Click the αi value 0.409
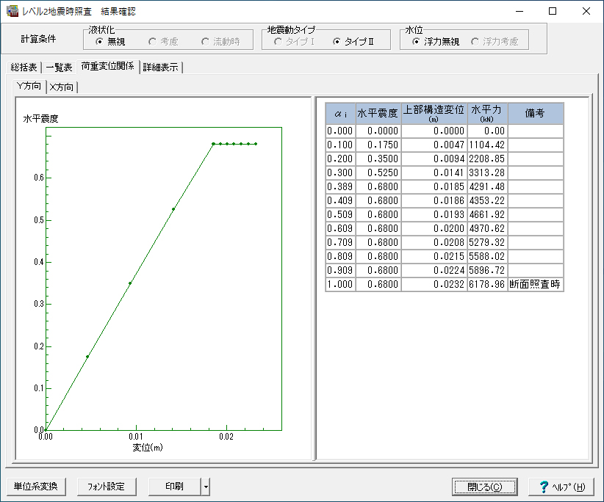Image resolution: width=604 pixels, height=502 pixels. 340,200
